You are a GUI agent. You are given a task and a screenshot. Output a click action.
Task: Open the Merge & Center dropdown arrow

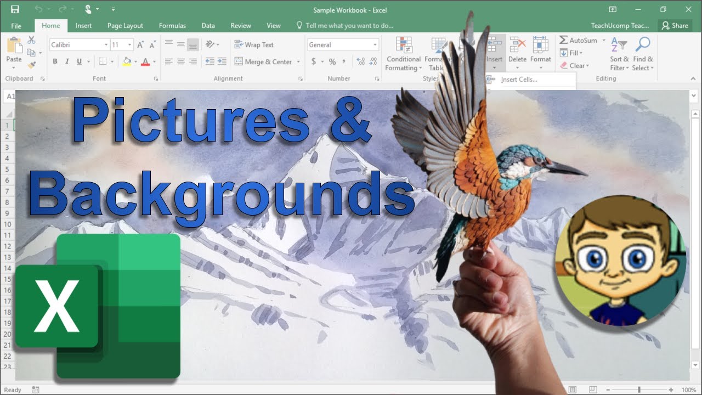[x=298, y=61]
